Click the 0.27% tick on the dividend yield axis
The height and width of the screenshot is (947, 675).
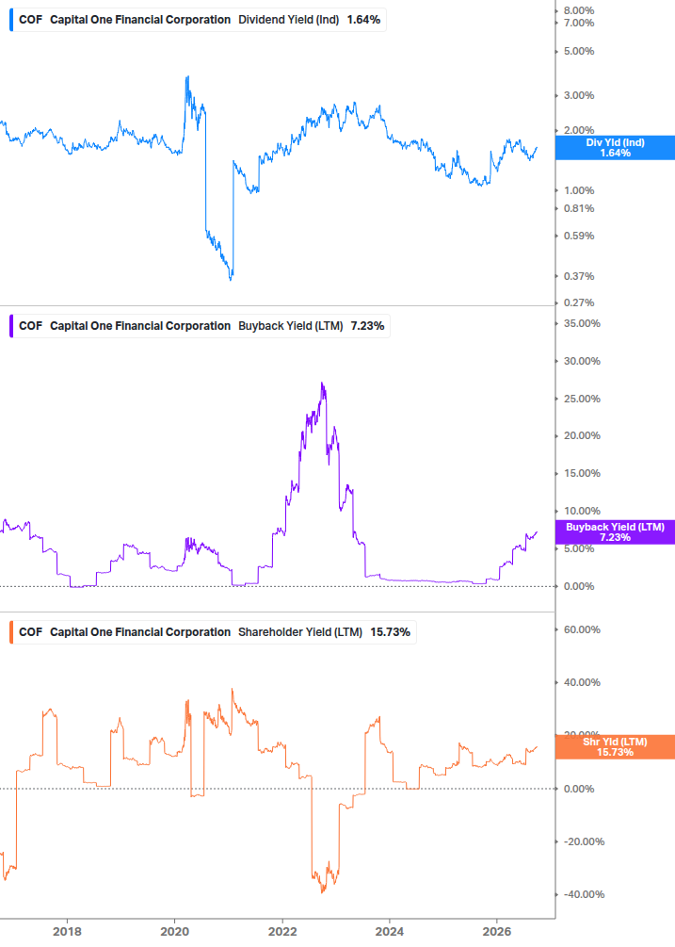click(578, 303)
